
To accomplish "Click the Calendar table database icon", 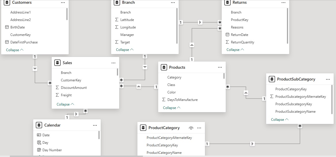I will 39,125.
